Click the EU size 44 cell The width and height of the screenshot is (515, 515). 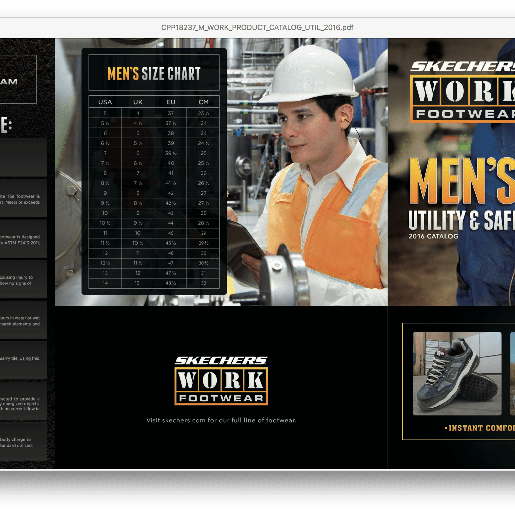click(171, 223)
